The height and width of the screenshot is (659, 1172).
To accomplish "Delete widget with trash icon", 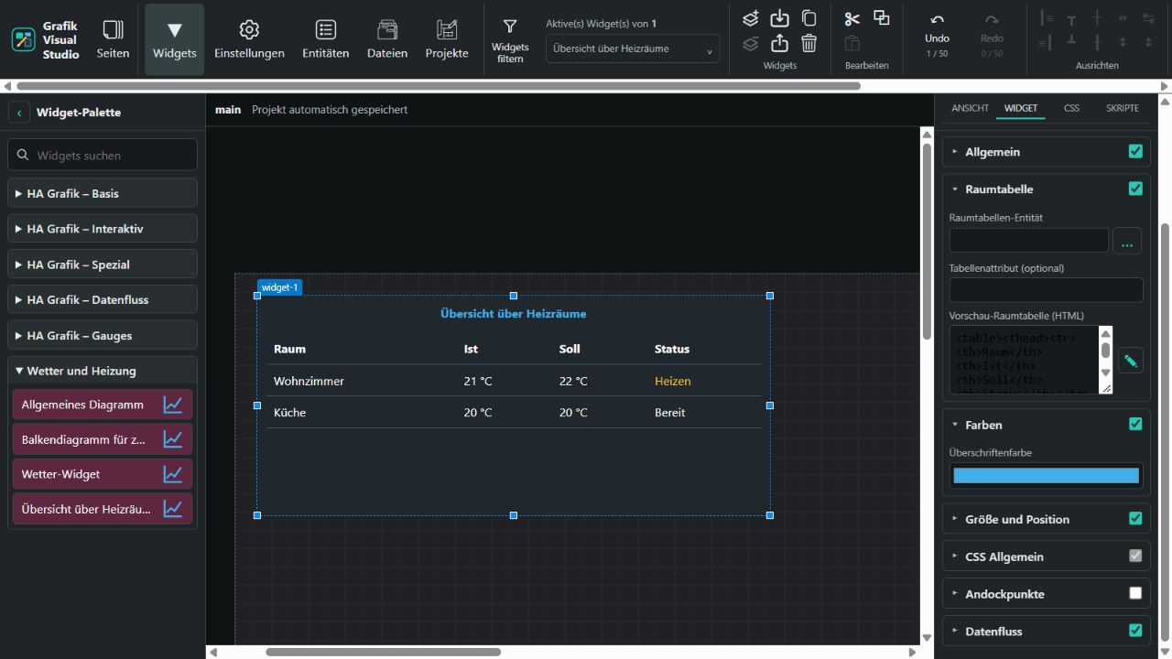I will coord(808,43).
